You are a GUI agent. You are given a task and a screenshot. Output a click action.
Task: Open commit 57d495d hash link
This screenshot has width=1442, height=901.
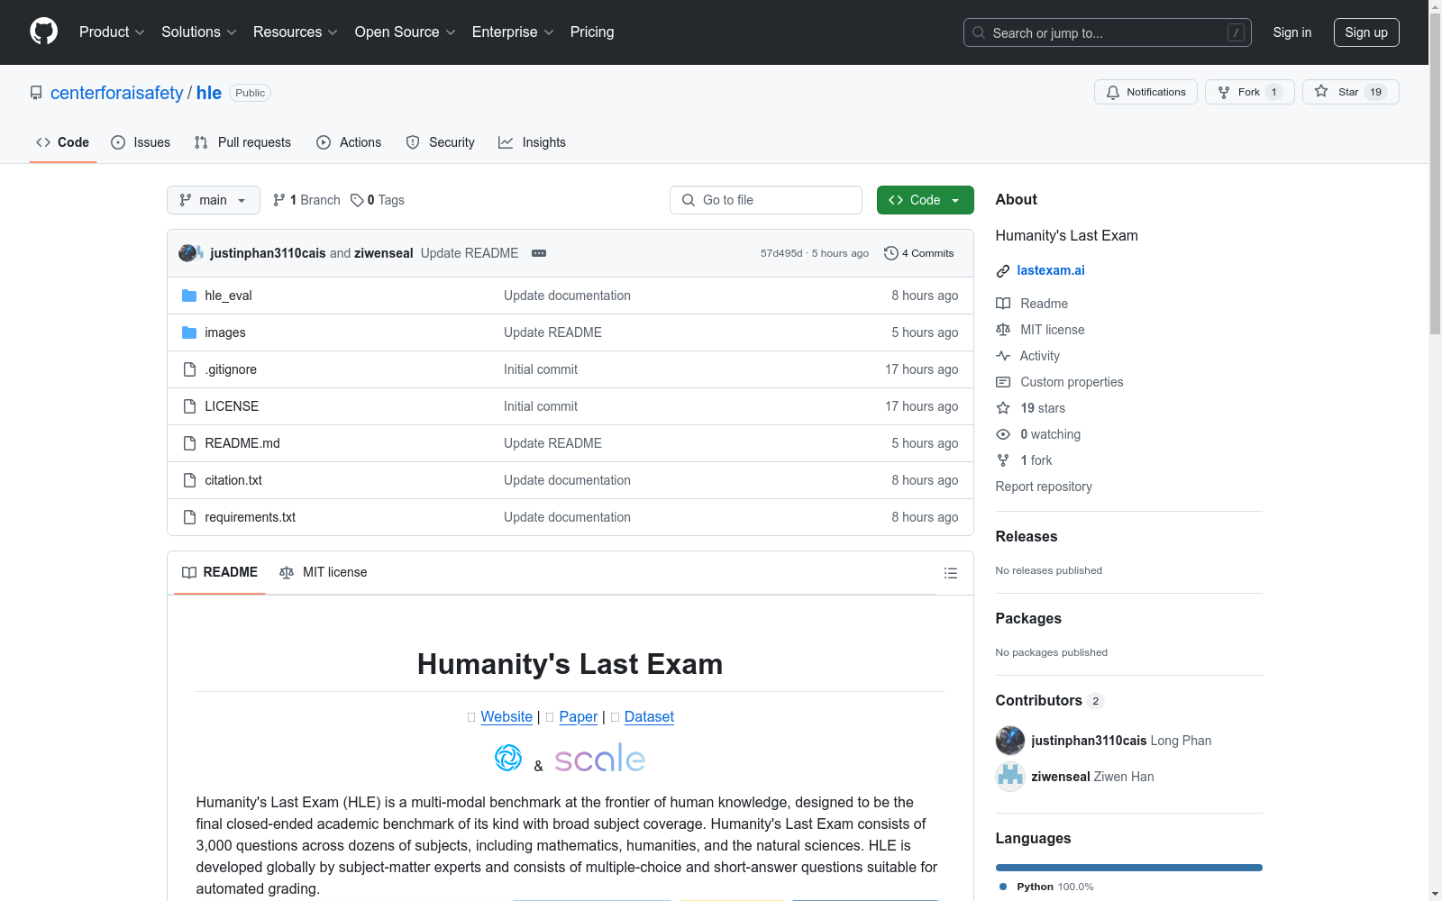pyautogui.click(x=781, y=253)
